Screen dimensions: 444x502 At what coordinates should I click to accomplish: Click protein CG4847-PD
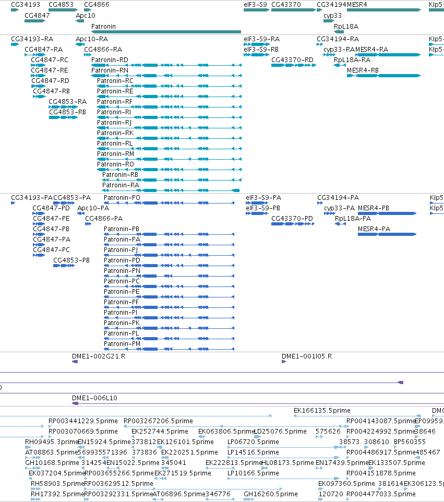(39, 213)
